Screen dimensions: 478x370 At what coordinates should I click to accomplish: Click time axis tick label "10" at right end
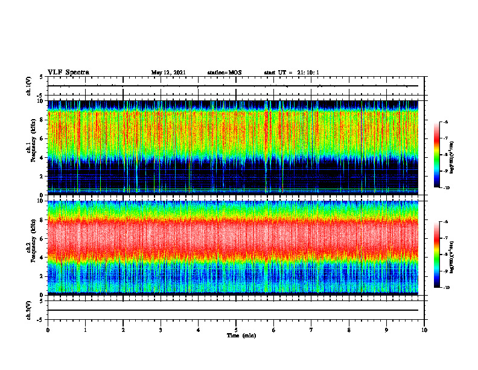point(424,330)
